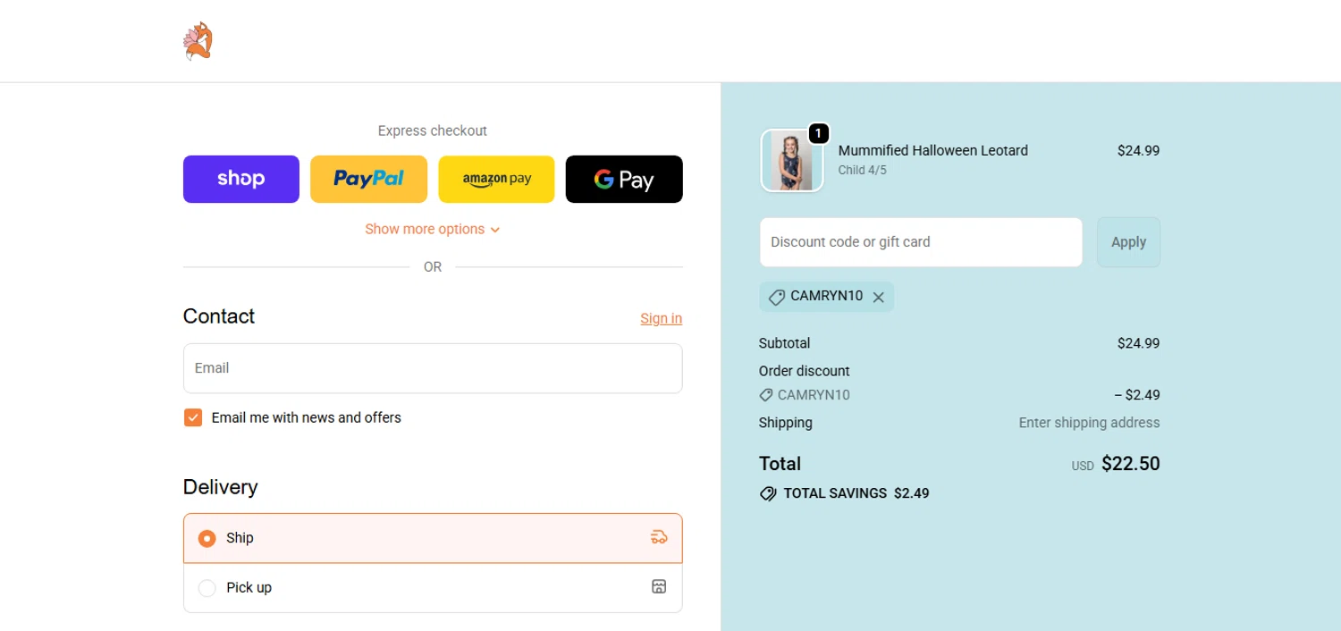Click the store pickup icon
The height and width of the screenshot is (631, 1341).
(659, 586)
